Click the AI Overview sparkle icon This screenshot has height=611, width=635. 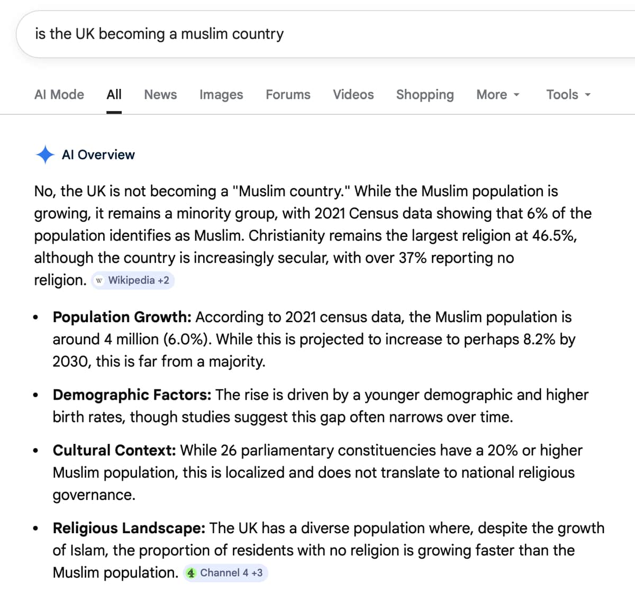point(45,154)
